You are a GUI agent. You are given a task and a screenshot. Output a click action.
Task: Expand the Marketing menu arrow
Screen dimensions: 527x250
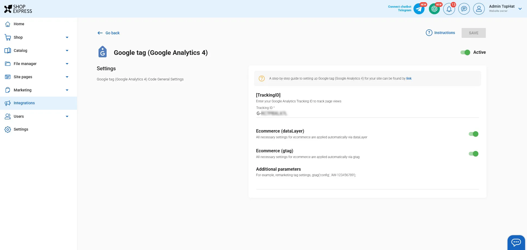point(67,90)
